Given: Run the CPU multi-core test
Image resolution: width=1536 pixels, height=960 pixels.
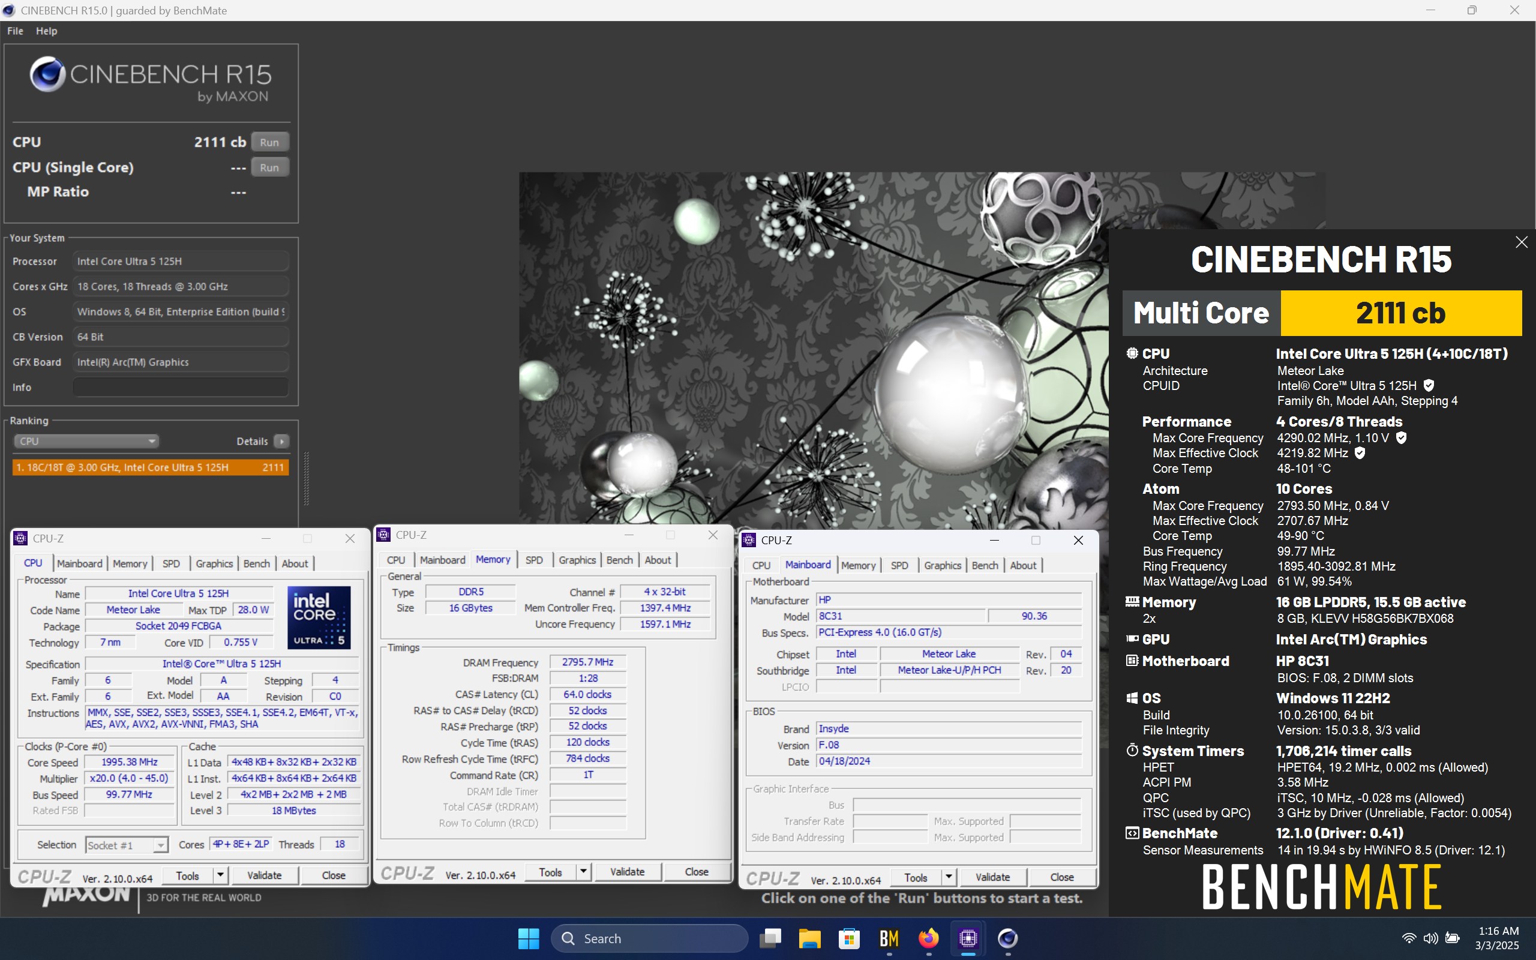Looking at the screenshot, I should [x=270, y=142].
